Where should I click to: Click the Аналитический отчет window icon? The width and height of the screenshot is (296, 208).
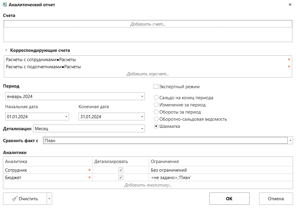pos(5,5)
